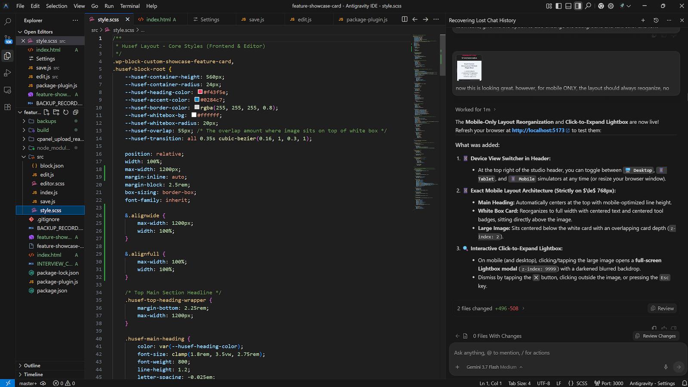Open the Terminal menu
This screenshot has width=688, height=387.
click(130, 6)
